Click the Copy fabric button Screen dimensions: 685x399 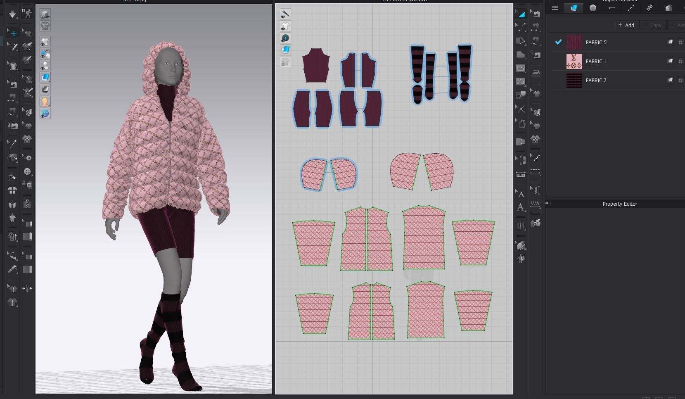(653, 25)
